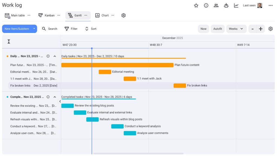Click the orange Plan future content bar
Viewport: 277px width, 156px height.
coord(117,65)
